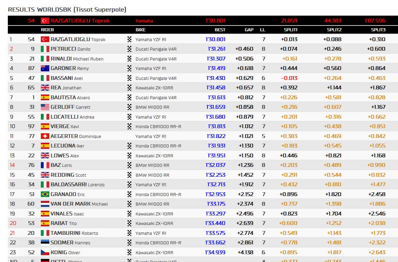Click the best time 1'32.037

[x=216, y=165]
